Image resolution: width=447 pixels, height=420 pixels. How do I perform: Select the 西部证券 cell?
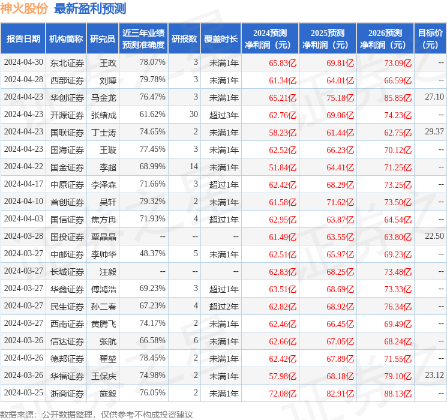(x=67, y=80)
